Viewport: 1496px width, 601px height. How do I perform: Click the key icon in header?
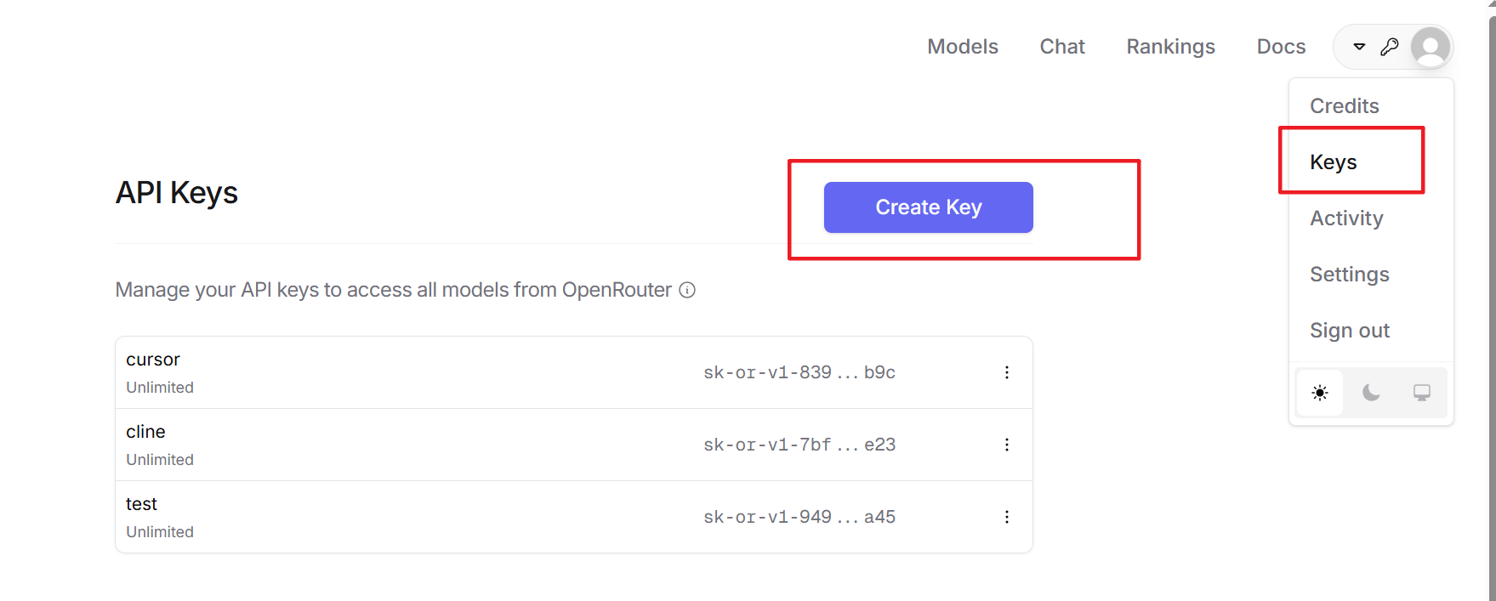1390,47
